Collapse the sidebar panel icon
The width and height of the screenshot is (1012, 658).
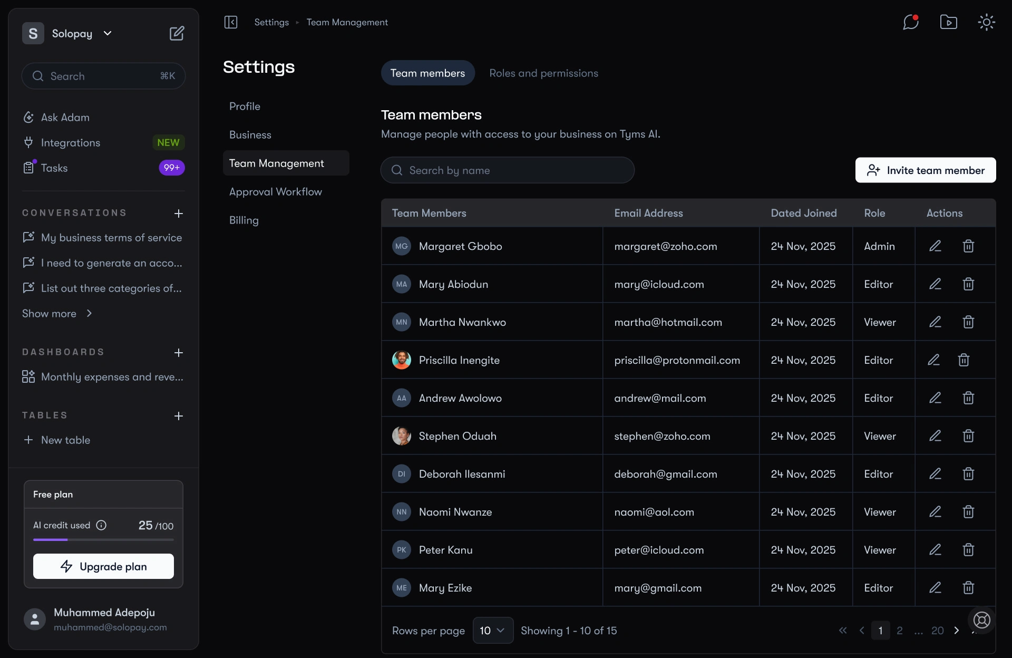231,22
